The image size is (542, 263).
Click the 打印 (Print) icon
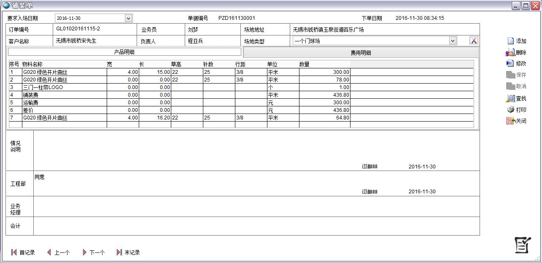pos(510,110)
